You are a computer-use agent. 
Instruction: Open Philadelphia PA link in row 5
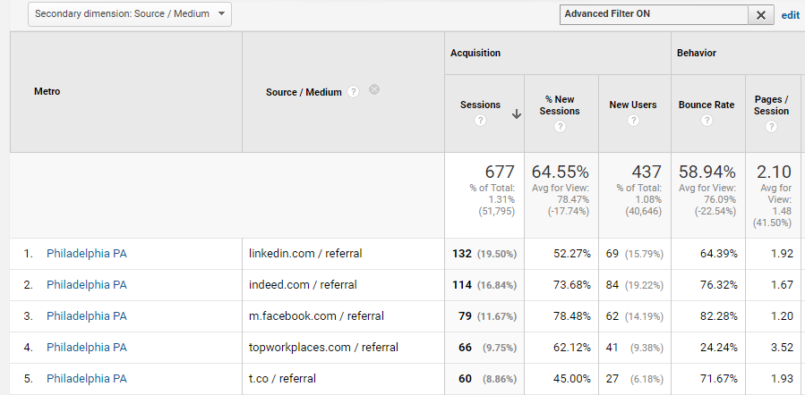pos(87,379)
